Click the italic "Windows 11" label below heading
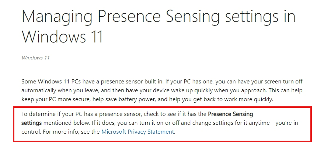Viewport: 331px width, 151px height. click(35, 58)
